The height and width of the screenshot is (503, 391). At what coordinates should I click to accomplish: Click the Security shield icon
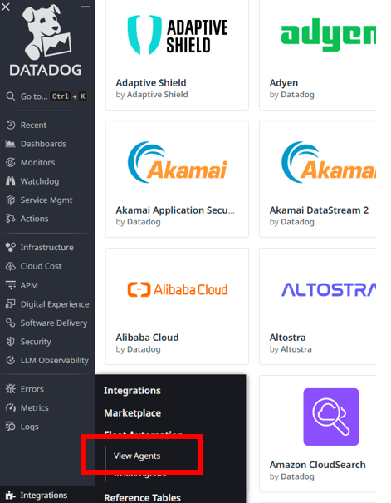coord(11,342)
